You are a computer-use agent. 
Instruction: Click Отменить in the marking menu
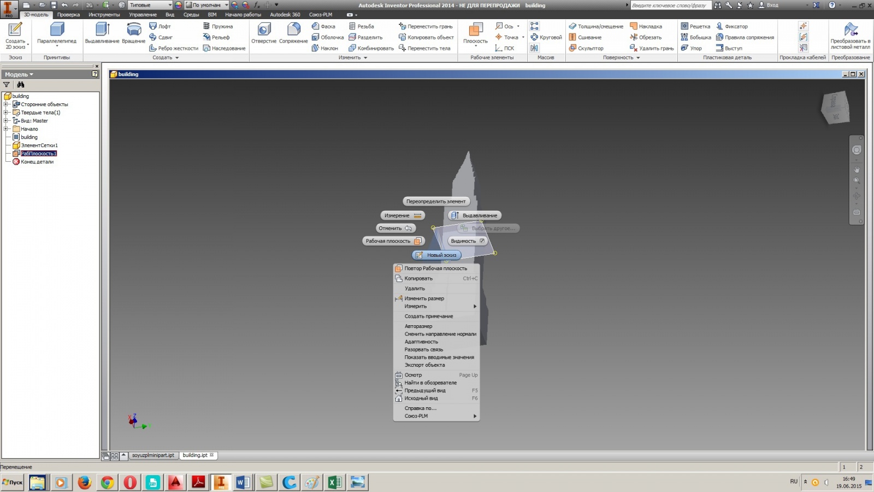(395, 228)
